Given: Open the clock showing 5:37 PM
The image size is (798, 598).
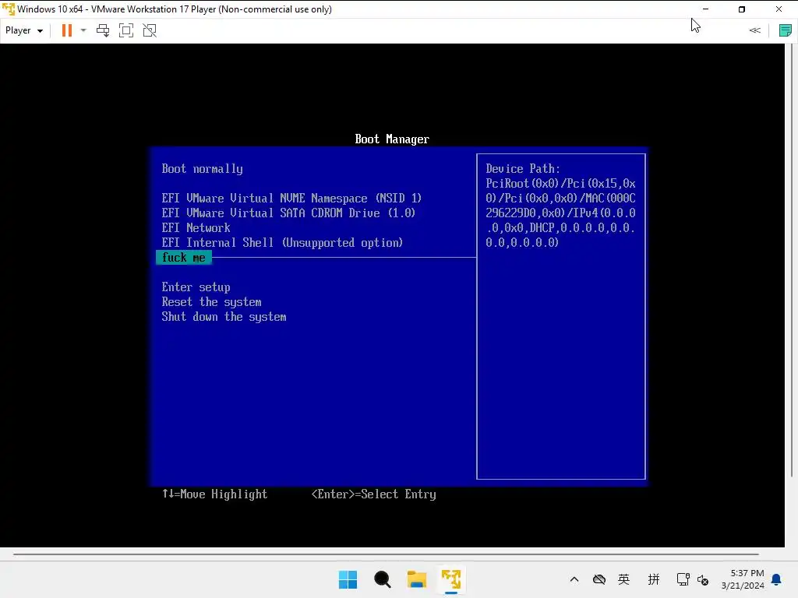Looking at the screenshot, I should tap(743, 579).
